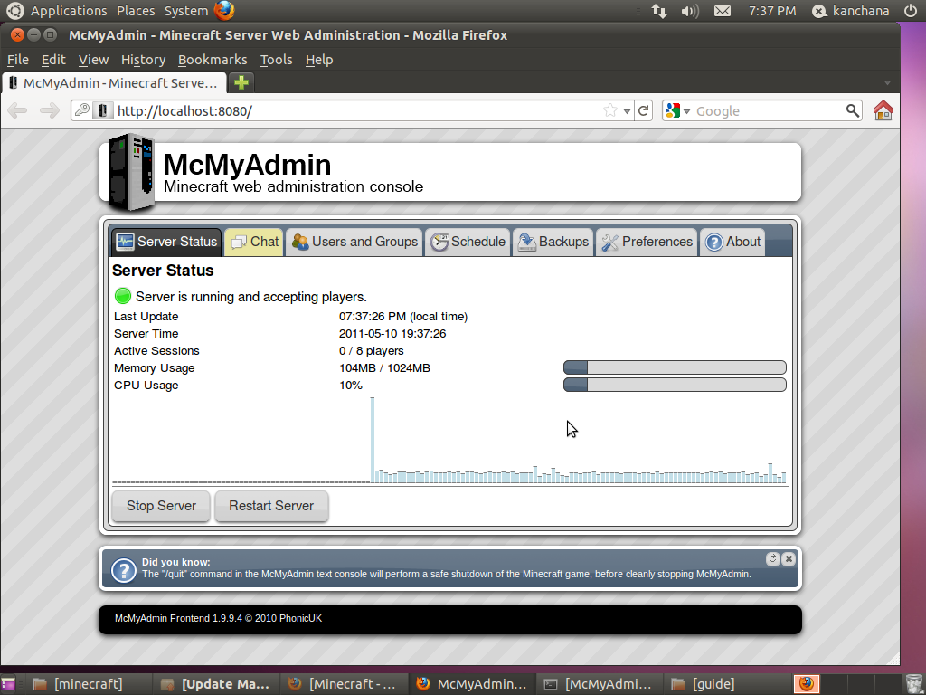The width and height of the screenshot is (926, 695).
Task: Switch to the Schedule tab
Action: point(468,242)
